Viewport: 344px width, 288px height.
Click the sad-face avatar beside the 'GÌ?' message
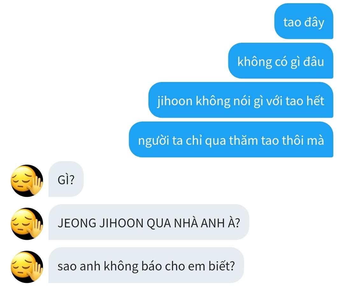(x=27, y=181)
